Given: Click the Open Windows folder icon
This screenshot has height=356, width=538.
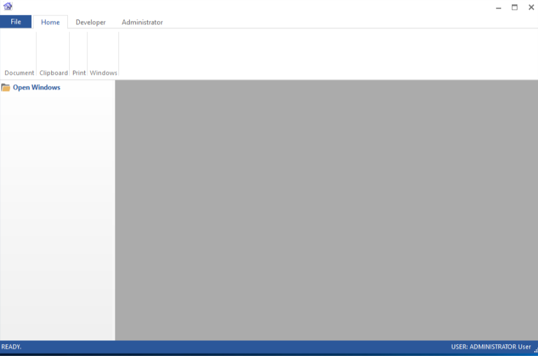Looking at the screenshot, I should 6,87.
